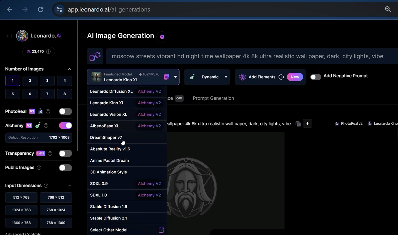
Task: Open AI Image Generation help question icon
Action: (x=162, y=37)
